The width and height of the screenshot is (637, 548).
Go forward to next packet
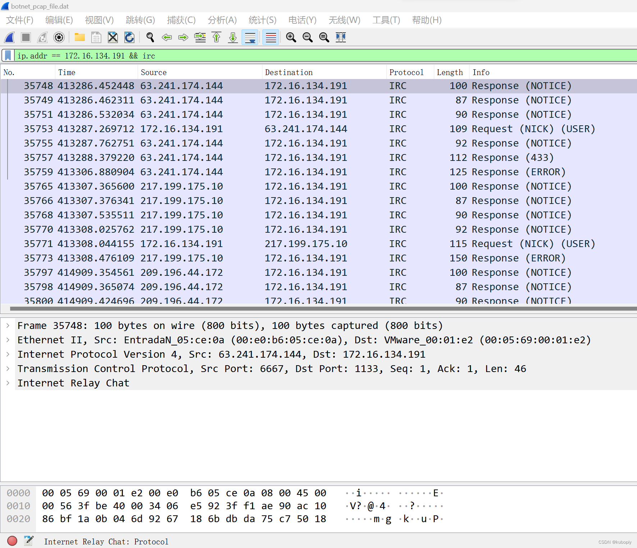coord(183,37)
